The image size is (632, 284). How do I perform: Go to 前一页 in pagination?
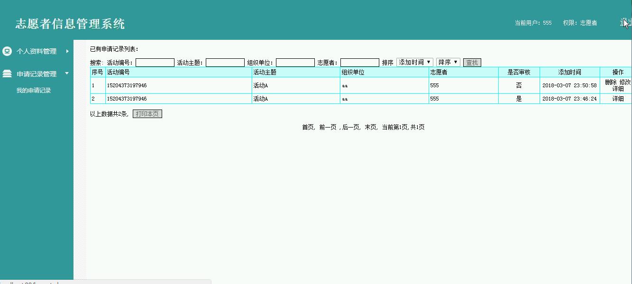coord(328,127)
